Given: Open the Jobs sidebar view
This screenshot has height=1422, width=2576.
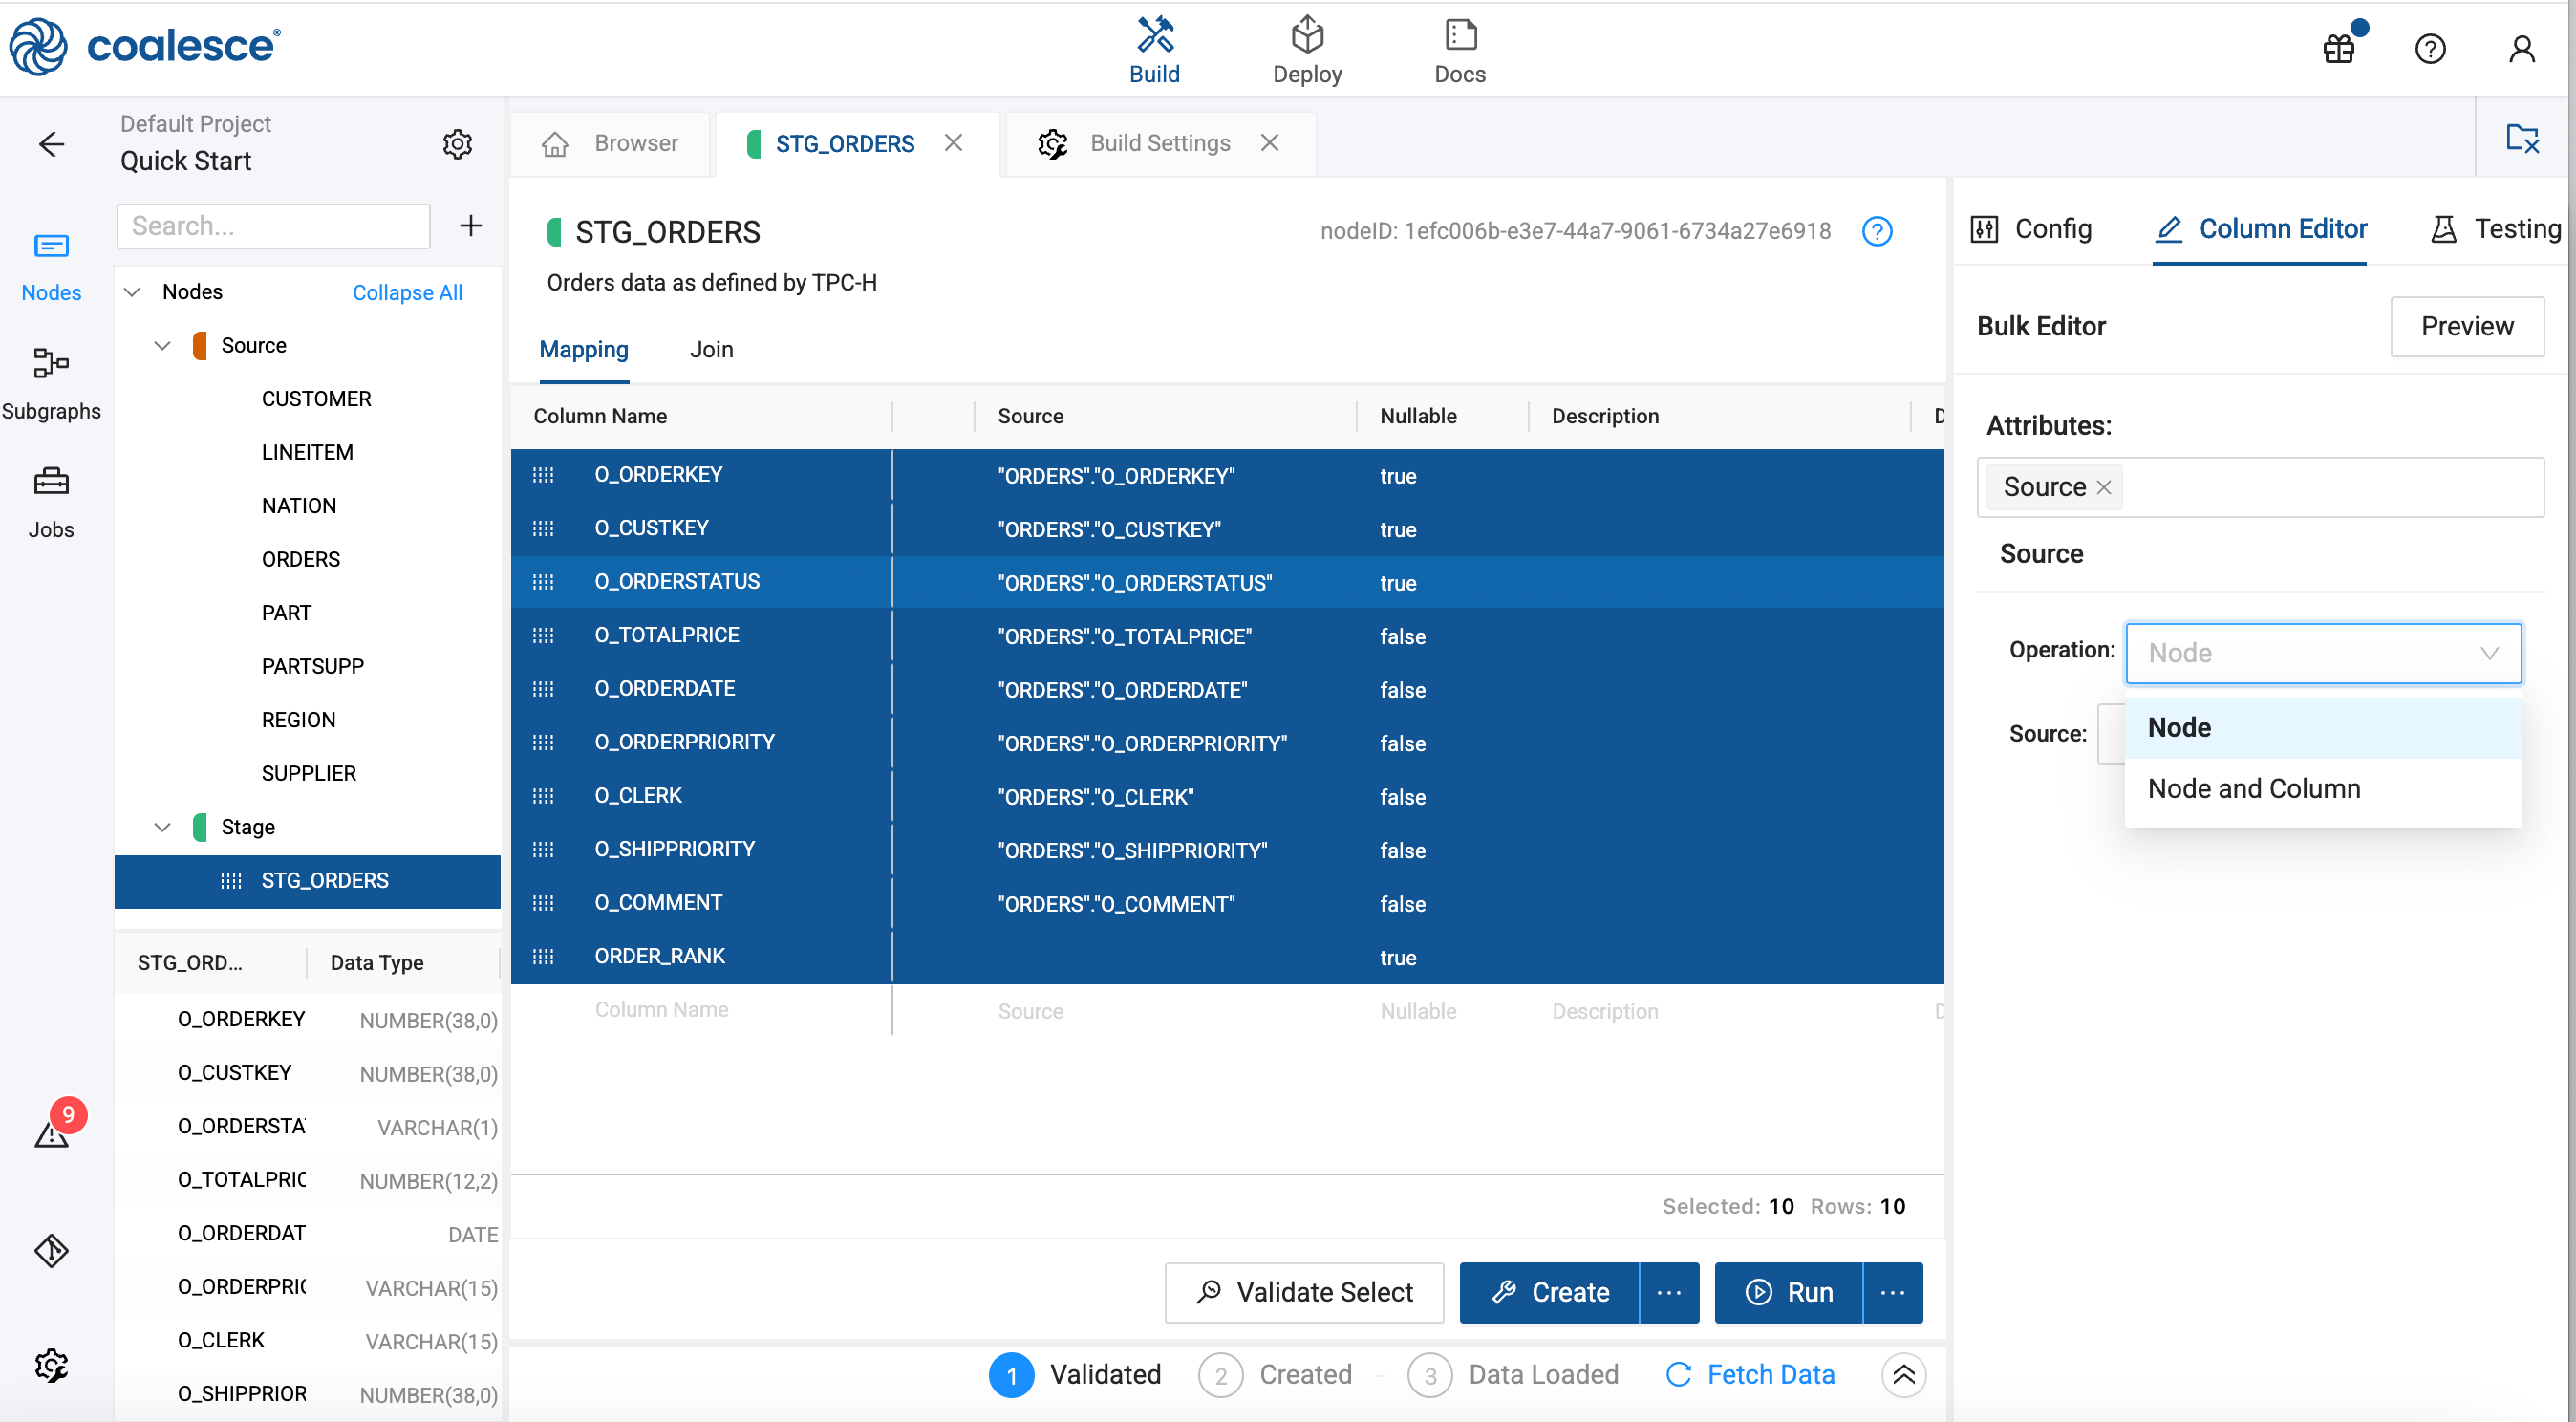Looking at the screenshot, I should pyautogui.click(x=51, y=502).
